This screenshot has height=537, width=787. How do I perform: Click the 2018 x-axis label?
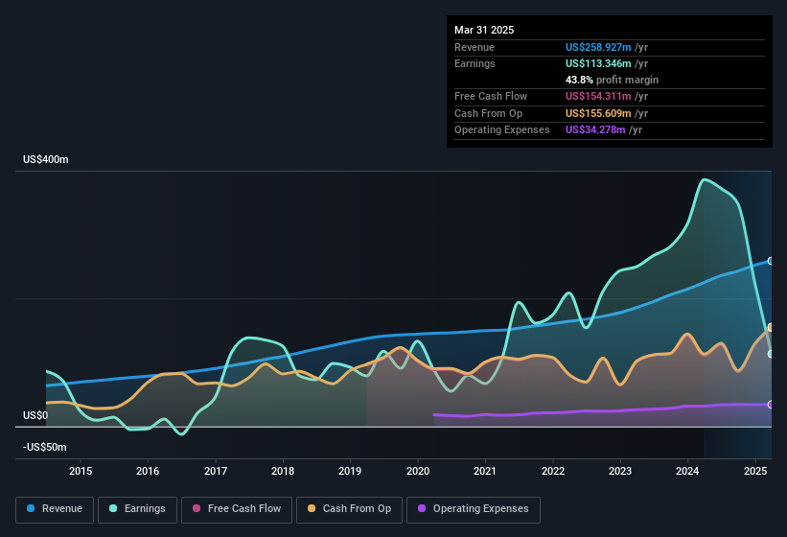point(283,471)
